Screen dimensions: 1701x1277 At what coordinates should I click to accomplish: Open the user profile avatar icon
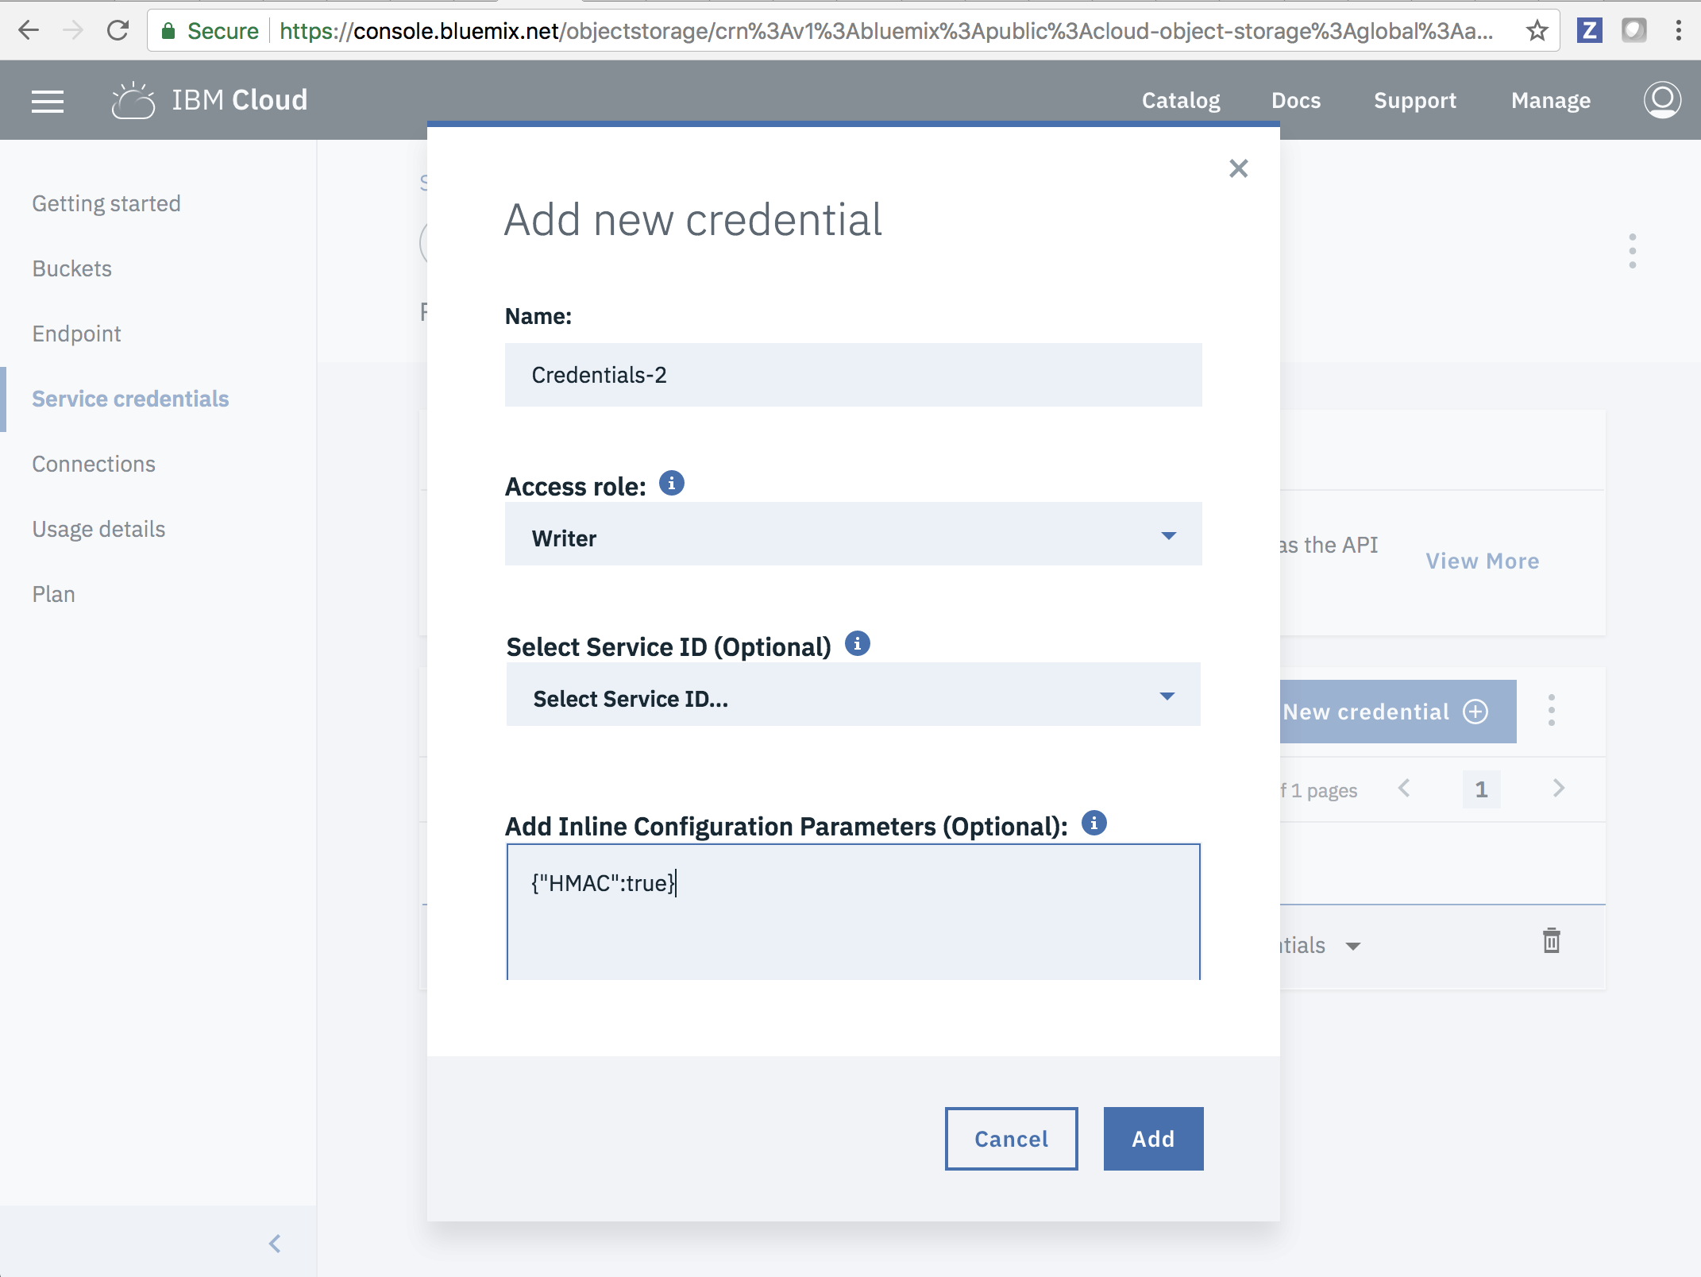1661,100
